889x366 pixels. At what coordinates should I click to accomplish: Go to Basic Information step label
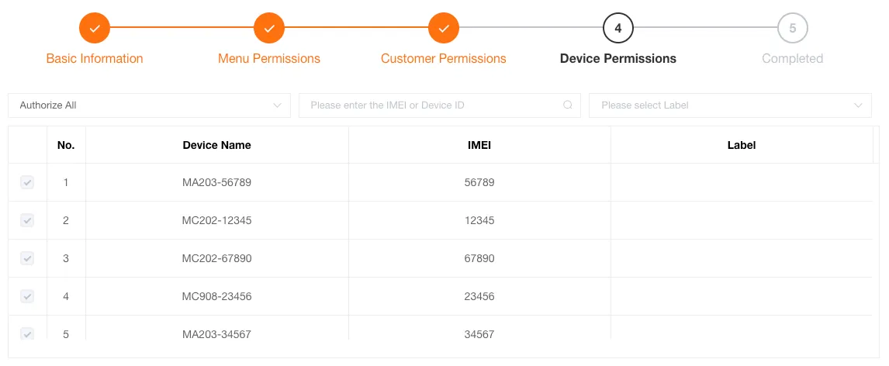[x=95, y=59]
